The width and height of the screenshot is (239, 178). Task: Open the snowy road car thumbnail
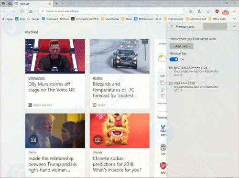[119, 56]
